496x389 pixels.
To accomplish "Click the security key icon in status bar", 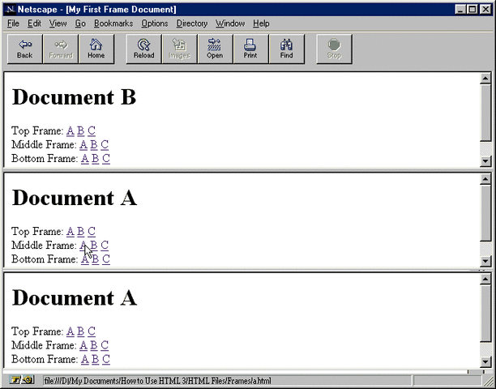I will coord(21,380).
